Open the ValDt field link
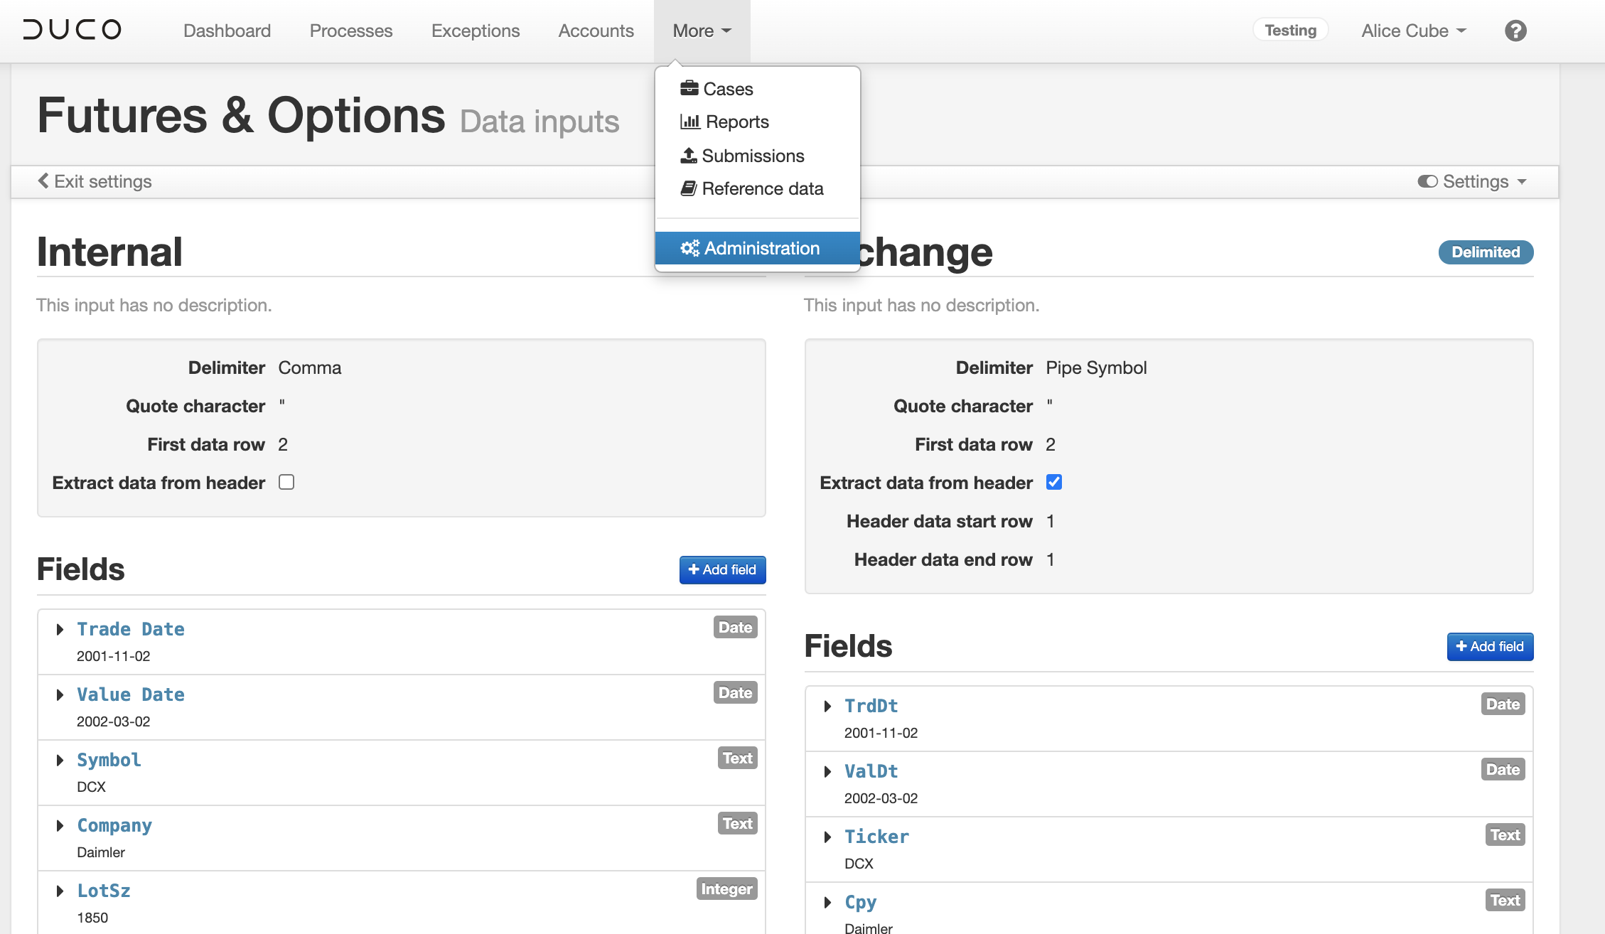Viewport: 1605px width, 934px height. click(x=871, y=771)
